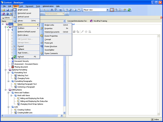This screenshot has width=163, height=122.
Task: Click the purple document icon on second toolbar row
Action: 4,14
